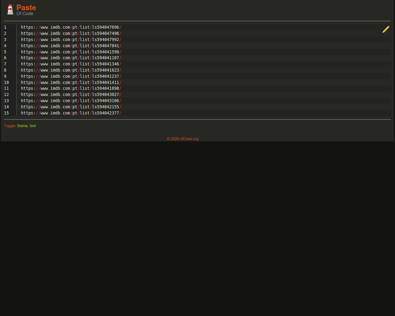Click the URL ending ls594041237

[x=71, y=77]
